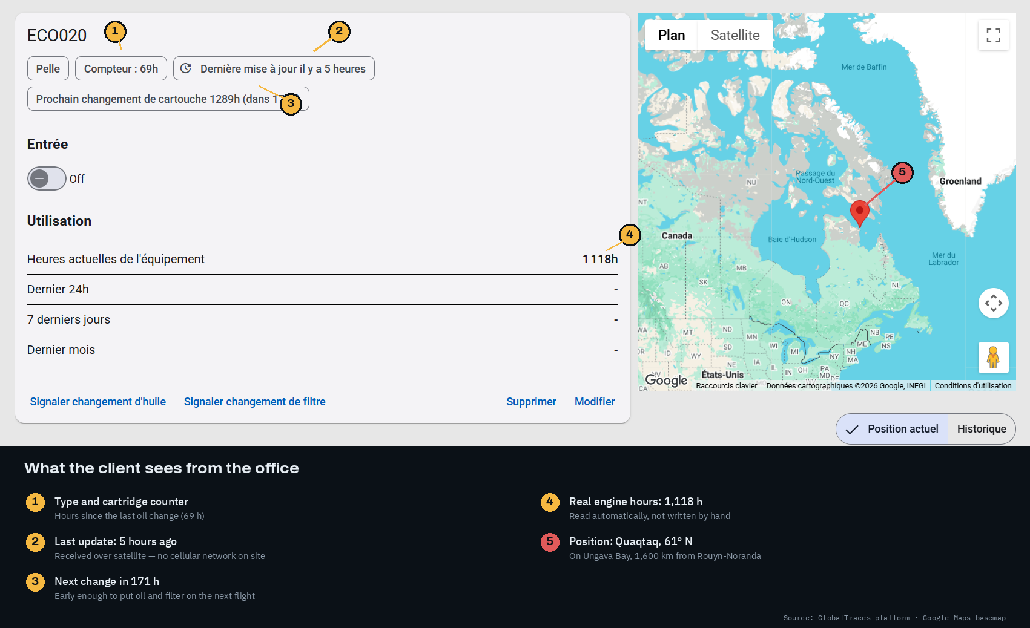Switch to Historique view
The image size is (1030, 628).
(982, 429)
